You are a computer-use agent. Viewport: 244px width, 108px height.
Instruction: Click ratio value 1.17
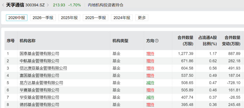tap(213, 54)
